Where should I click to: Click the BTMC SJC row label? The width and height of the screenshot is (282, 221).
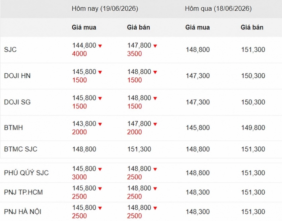pyautogui.click(x=20, y=149)
